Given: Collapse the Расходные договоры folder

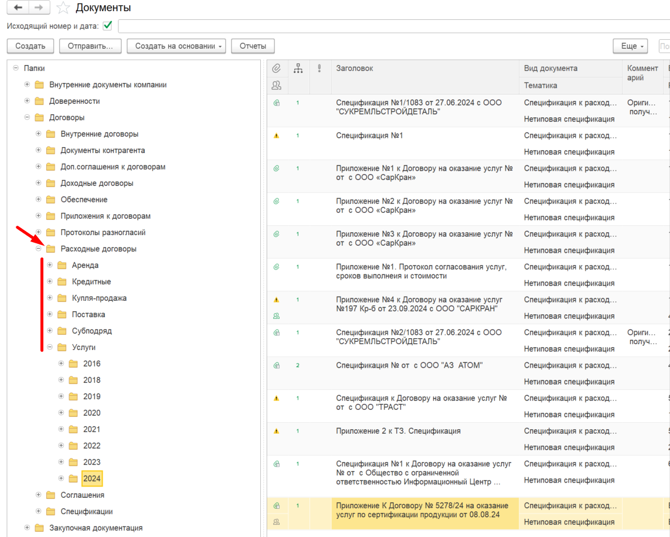Looking at the screenshot, I should 39,249.
